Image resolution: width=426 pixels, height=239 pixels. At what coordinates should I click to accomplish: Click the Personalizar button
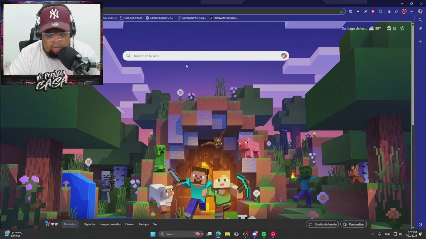point(353,224)
